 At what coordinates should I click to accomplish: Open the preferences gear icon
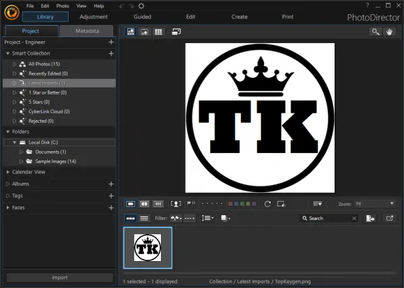click(141, 6)
